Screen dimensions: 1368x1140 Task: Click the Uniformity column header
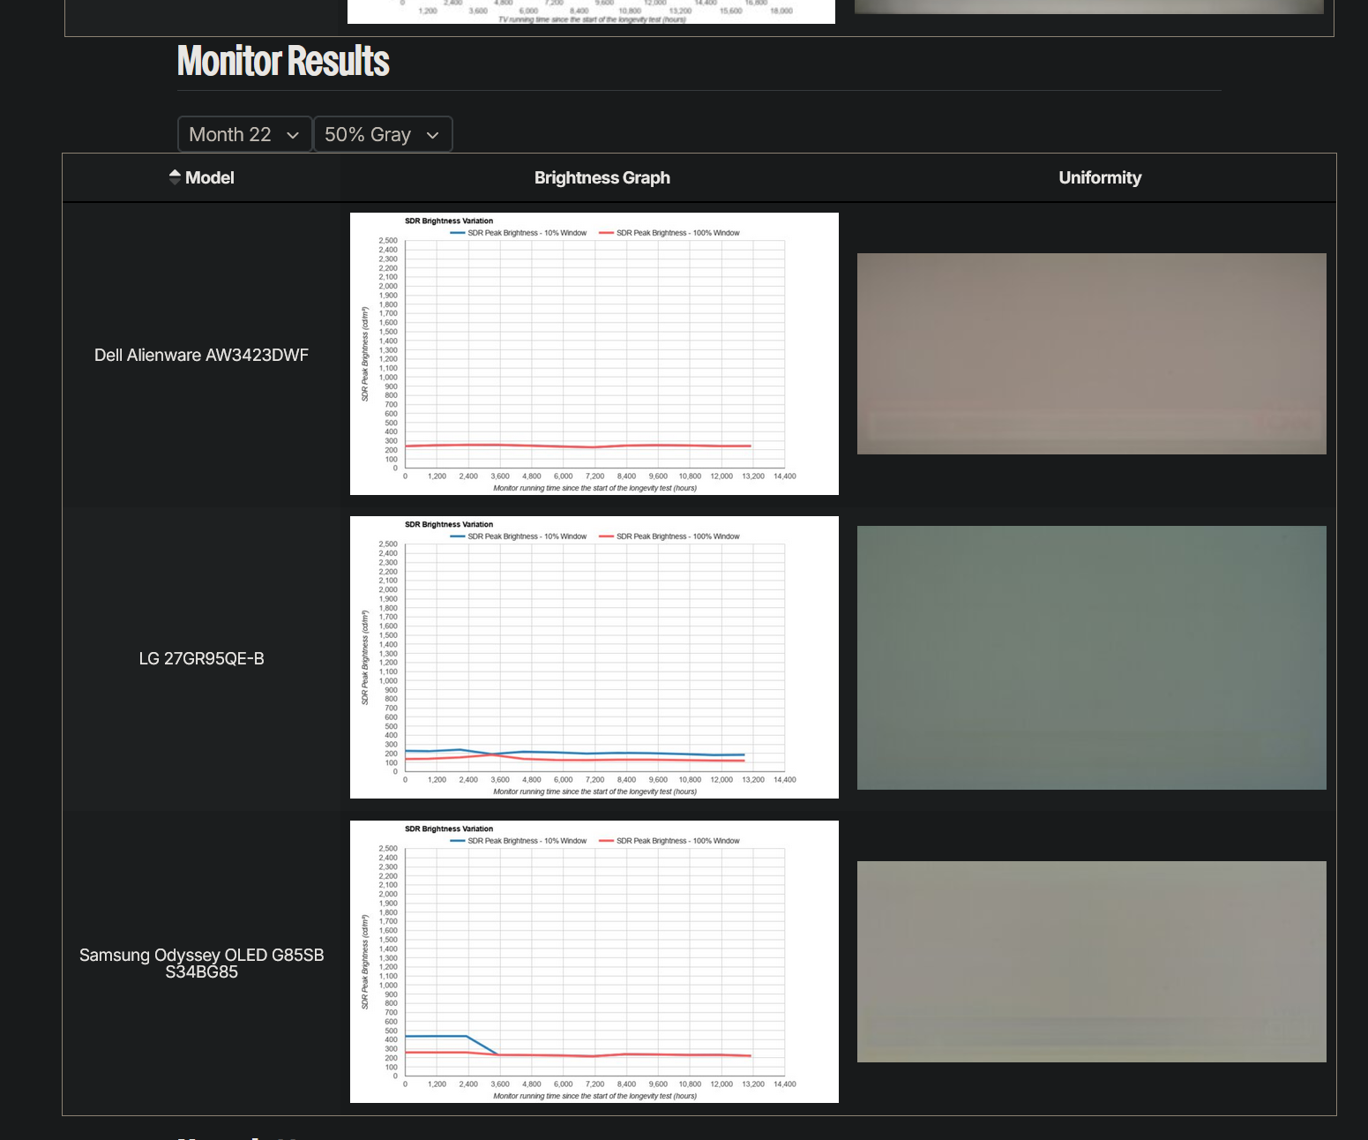pos(1100,177)
